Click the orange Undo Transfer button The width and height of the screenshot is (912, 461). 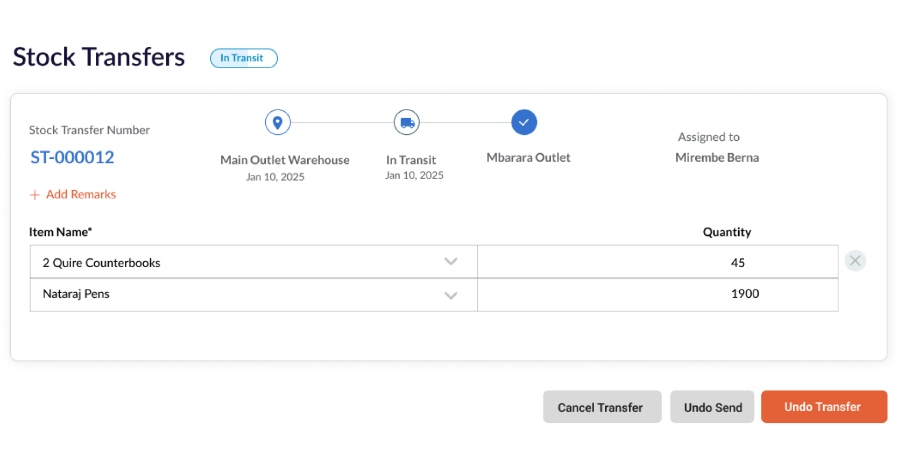coord(824,407)
